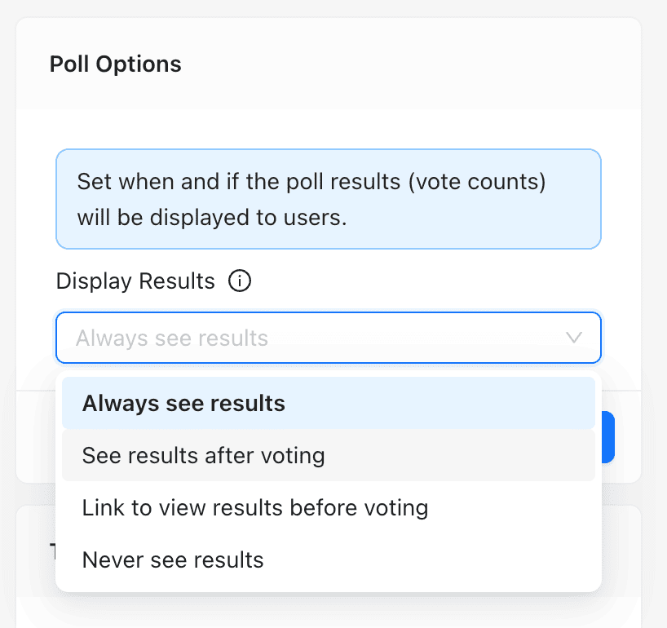Viewport: 667px width, 628px height.
Task: Click "will be displayed to users." banner line
Action: [x=212, y=219]
